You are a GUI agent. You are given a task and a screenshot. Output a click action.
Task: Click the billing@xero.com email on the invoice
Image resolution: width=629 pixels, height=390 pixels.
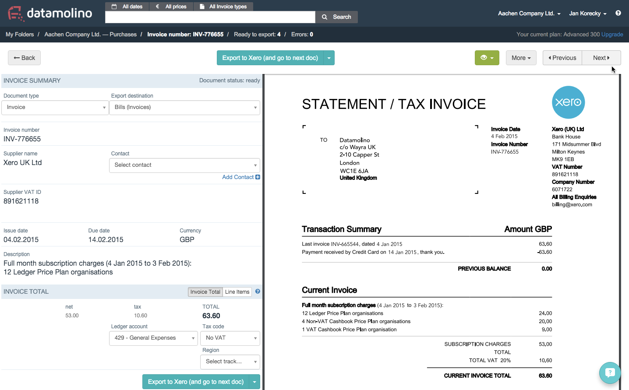click(x=572, y=204)
